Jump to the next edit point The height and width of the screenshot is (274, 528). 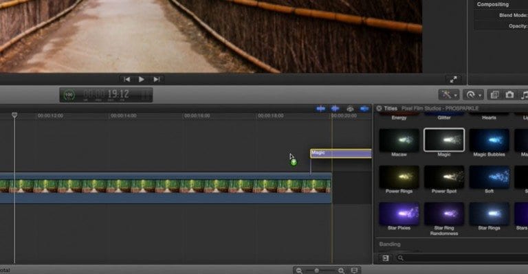(x=157, y=80)
